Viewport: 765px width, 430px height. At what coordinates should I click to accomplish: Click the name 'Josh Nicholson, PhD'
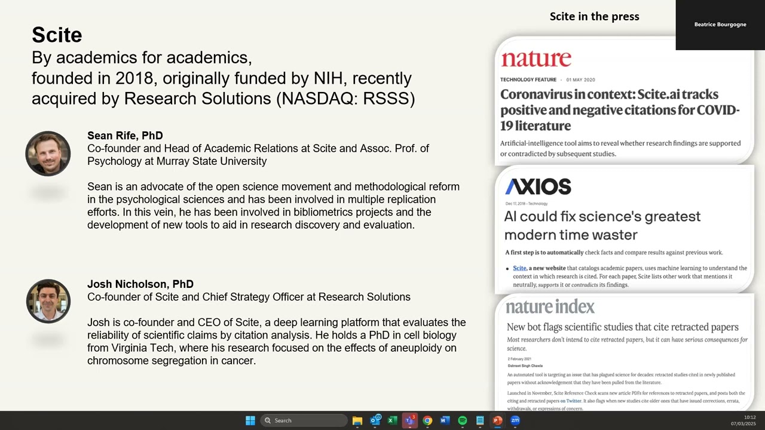point(140,284)
